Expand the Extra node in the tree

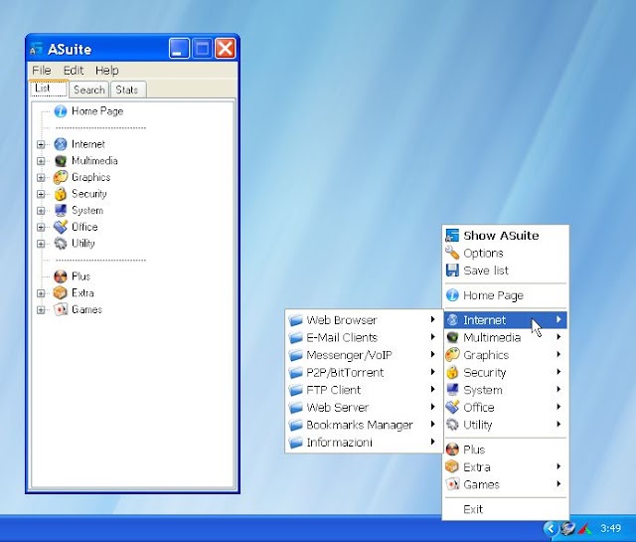pyautogui.click(x=41, y=293)
